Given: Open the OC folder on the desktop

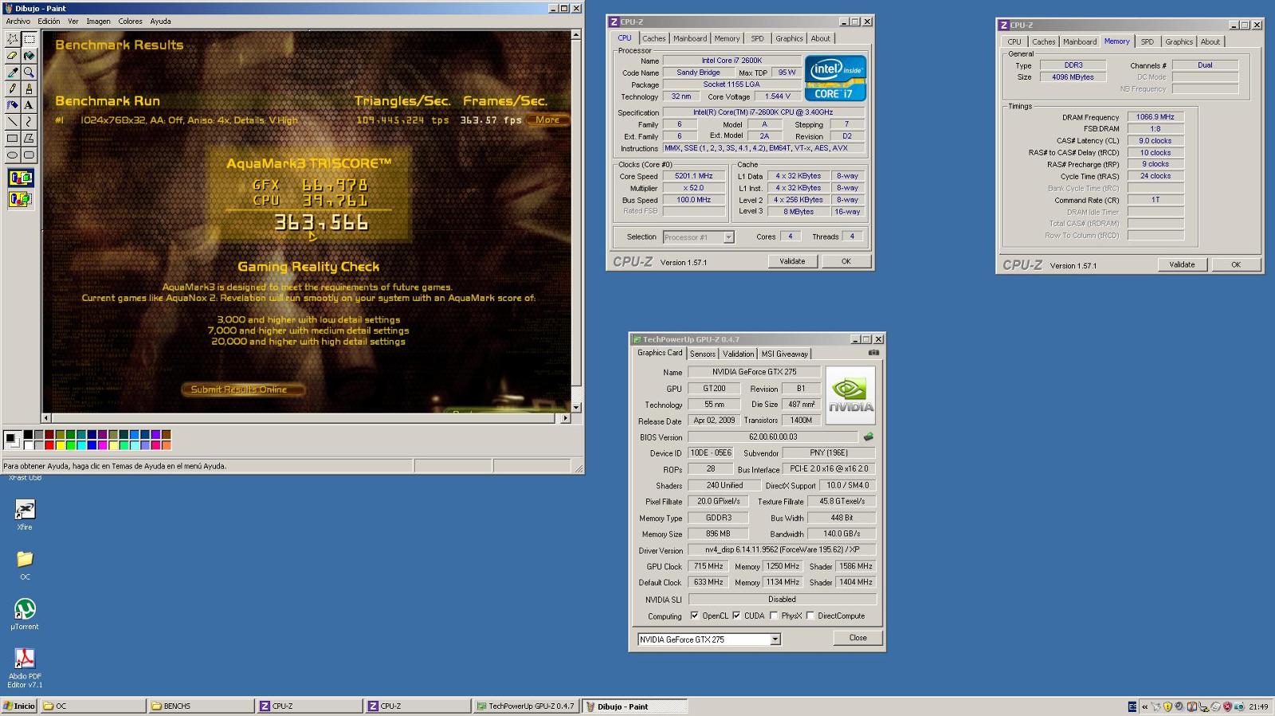Looking at the screenshot, I should click(x=25, y=565).
